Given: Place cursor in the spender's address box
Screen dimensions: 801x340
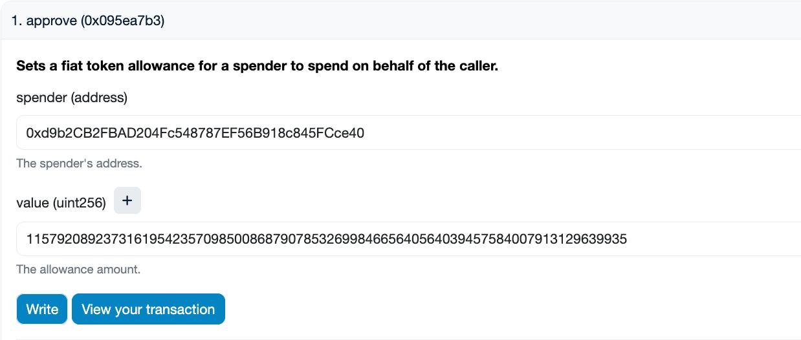Looking at the screenshot, I should (408, 133).
